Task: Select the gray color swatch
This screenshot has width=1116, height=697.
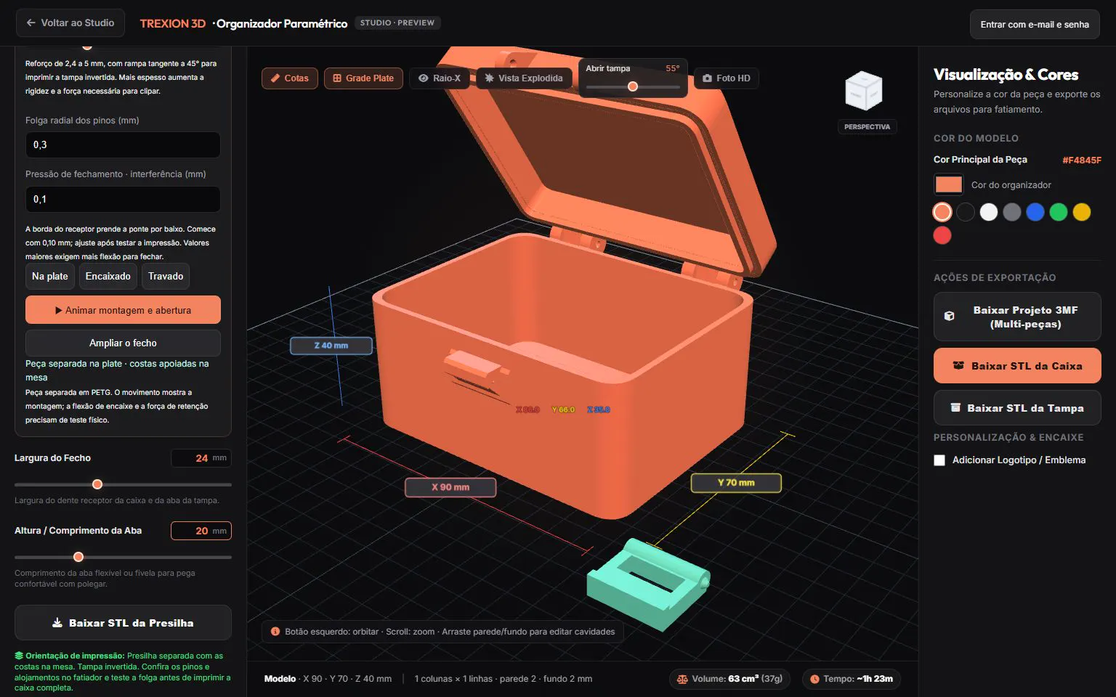Action: coord(1012,212)
